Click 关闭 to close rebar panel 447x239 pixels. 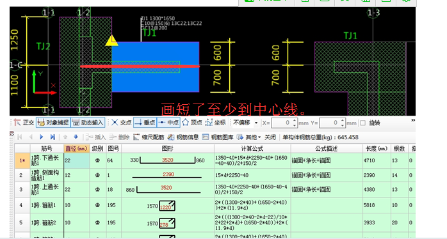coord(270,137)
